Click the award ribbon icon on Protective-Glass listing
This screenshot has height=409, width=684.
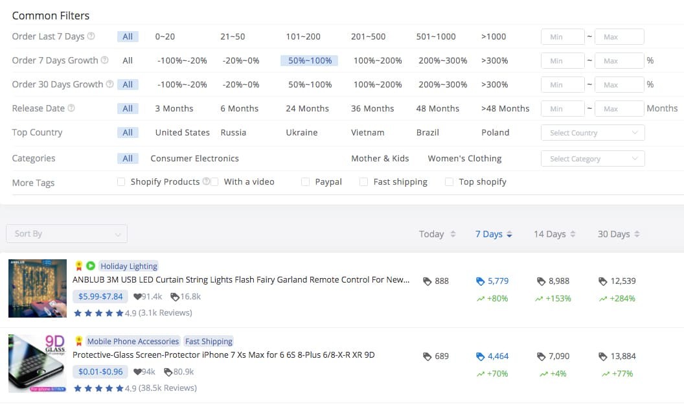[x=79, y=341]
